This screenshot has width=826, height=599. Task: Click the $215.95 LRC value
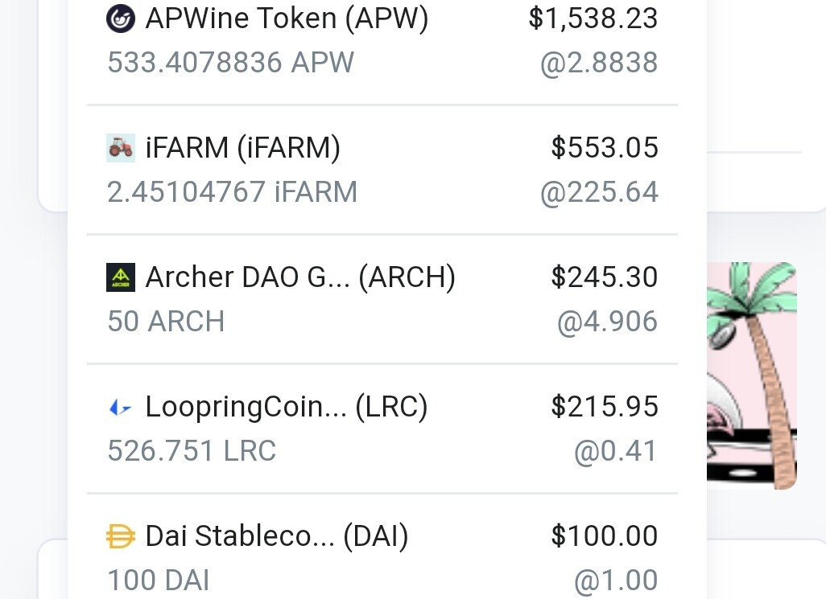pos(605,407)
